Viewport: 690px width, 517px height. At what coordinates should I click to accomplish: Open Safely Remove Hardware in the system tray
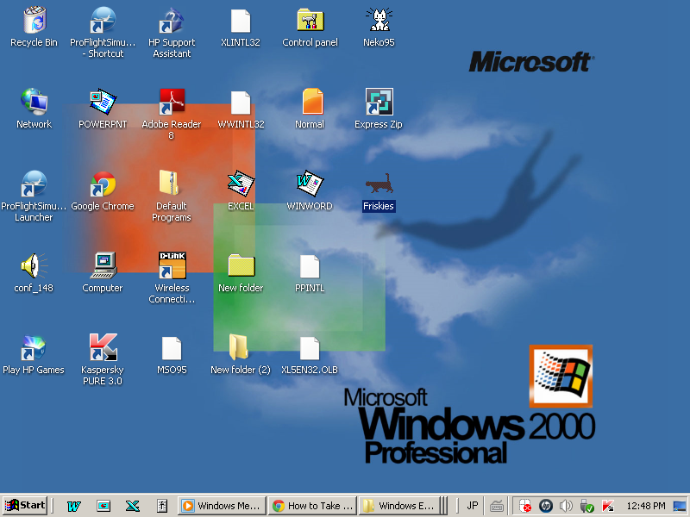(x=588, y=505)
